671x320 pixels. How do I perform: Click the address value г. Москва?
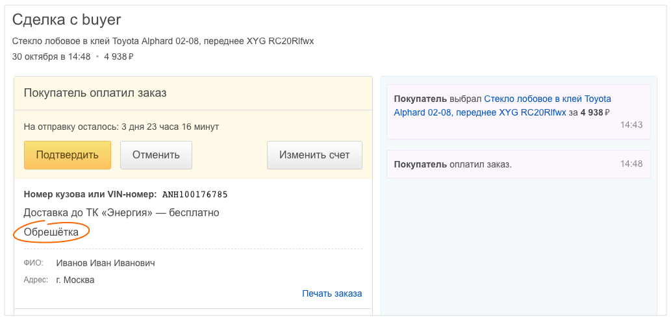[x=75, y=280]
